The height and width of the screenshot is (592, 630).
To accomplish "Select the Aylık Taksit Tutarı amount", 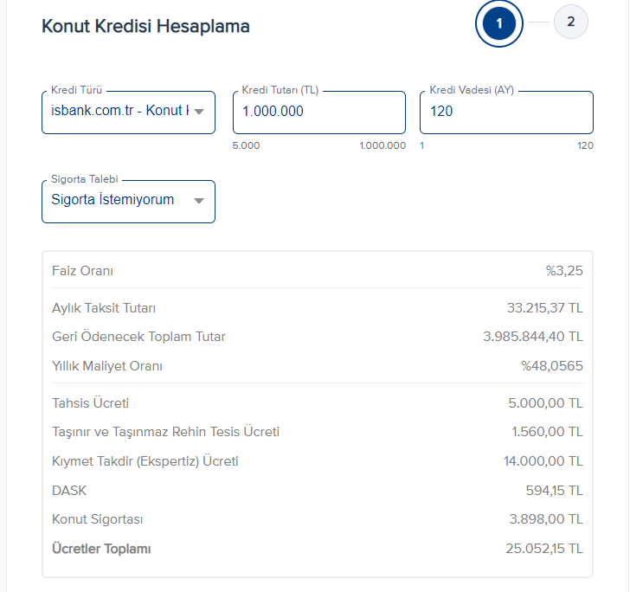I will [x=544, y=308].
